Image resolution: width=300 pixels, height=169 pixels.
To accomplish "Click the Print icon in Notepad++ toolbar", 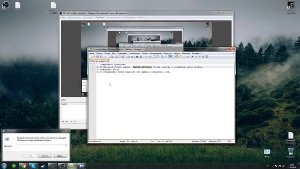I will 112,57.
